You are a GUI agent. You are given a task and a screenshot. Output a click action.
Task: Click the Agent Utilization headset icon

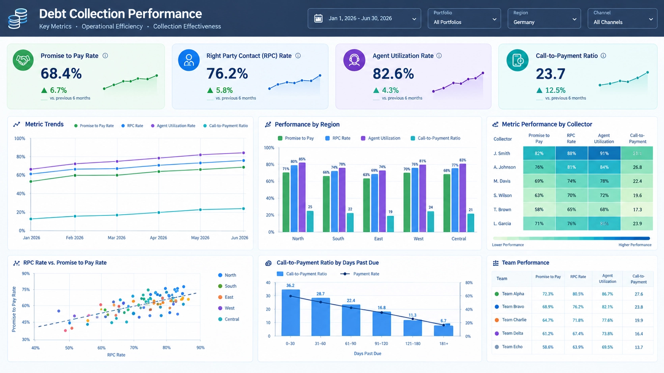354,60
